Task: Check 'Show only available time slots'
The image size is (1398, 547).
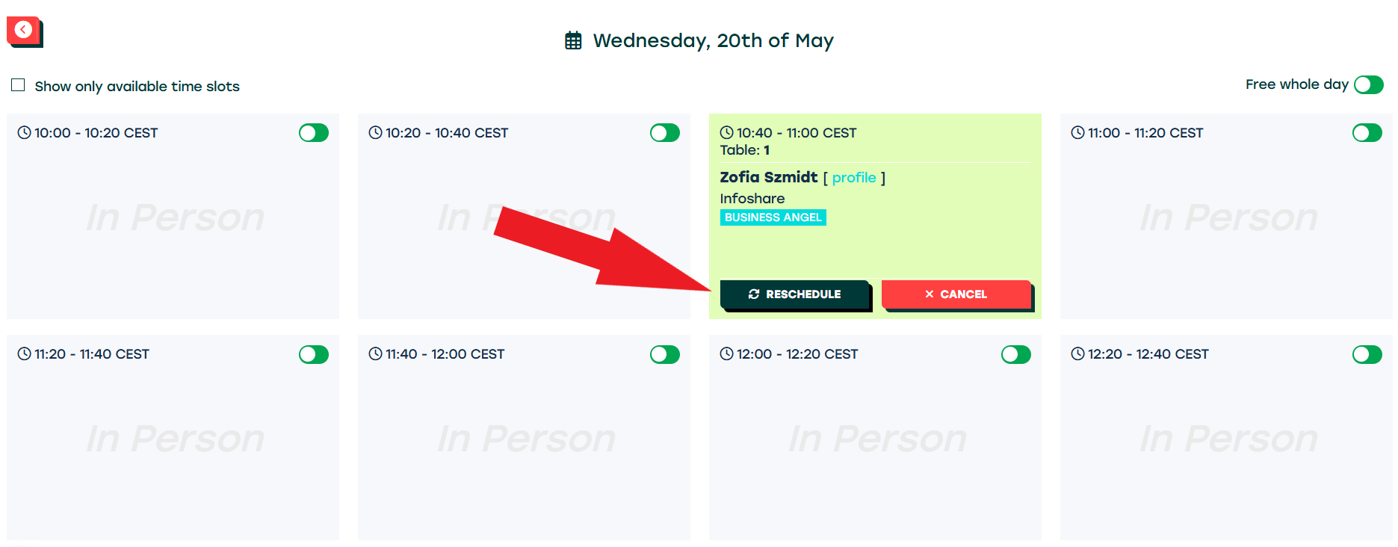Action: (x=19, y=86)
